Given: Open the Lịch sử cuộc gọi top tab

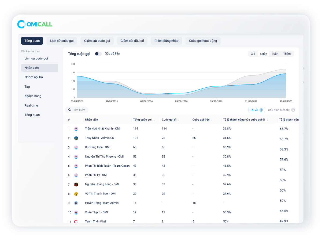Looking at the screenshot, I should (62, 41).
